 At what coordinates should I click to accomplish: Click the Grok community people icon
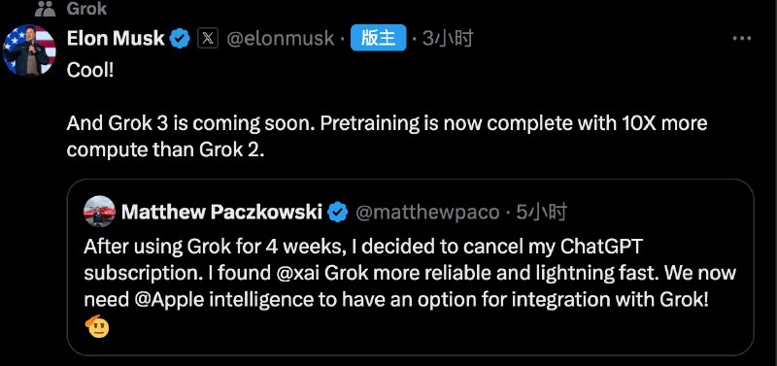46,9
